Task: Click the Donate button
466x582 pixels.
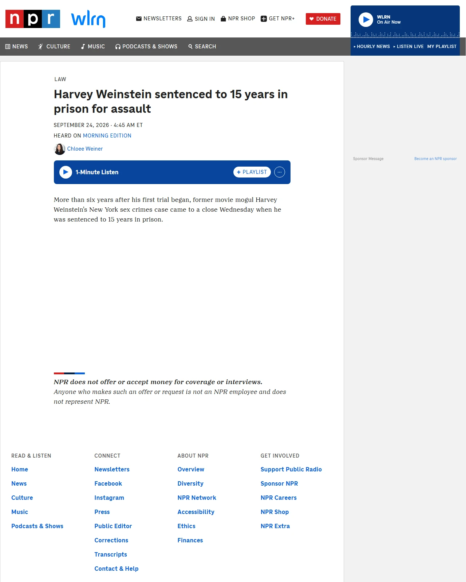Action: tap(323, 19)
